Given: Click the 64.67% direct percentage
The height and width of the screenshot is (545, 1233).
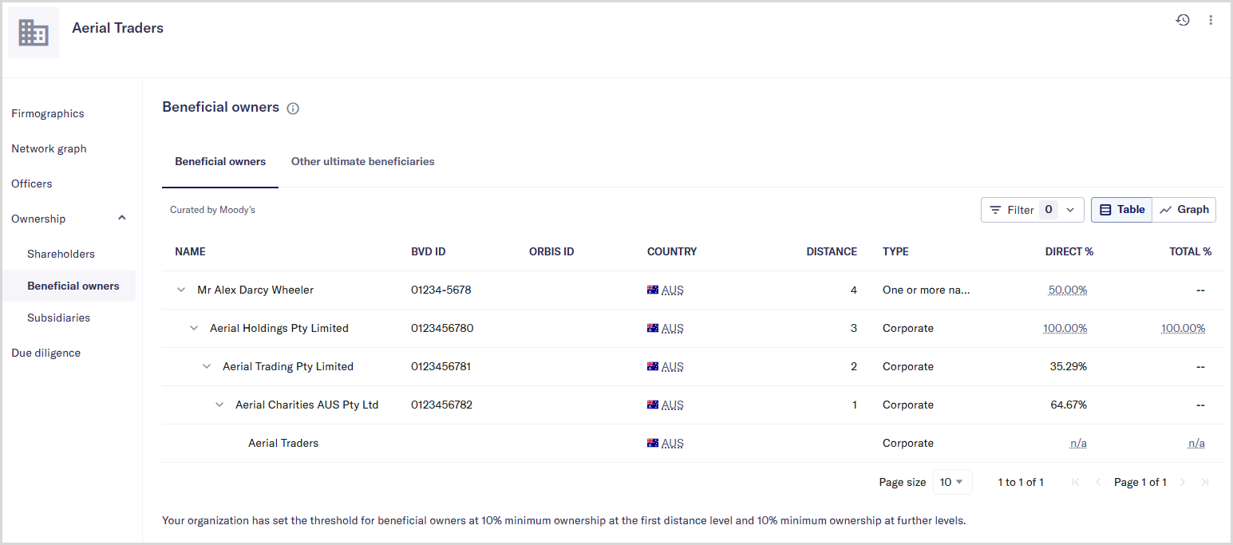Looking at the screenshot, I should [1069, 405].
